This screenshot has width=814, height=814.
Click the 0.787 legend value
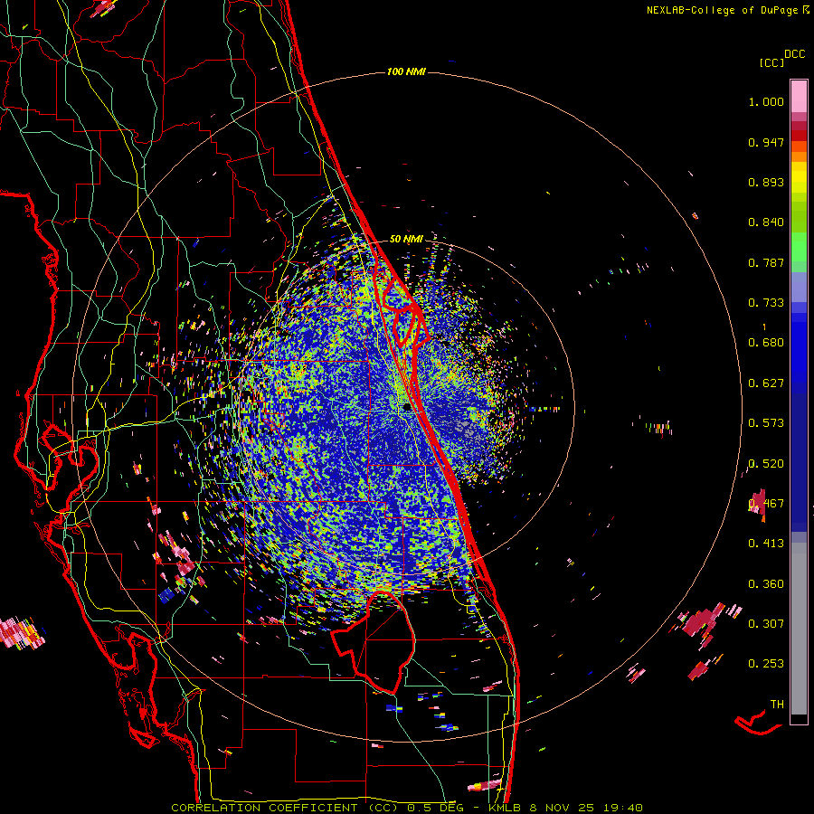coord(766,262)
